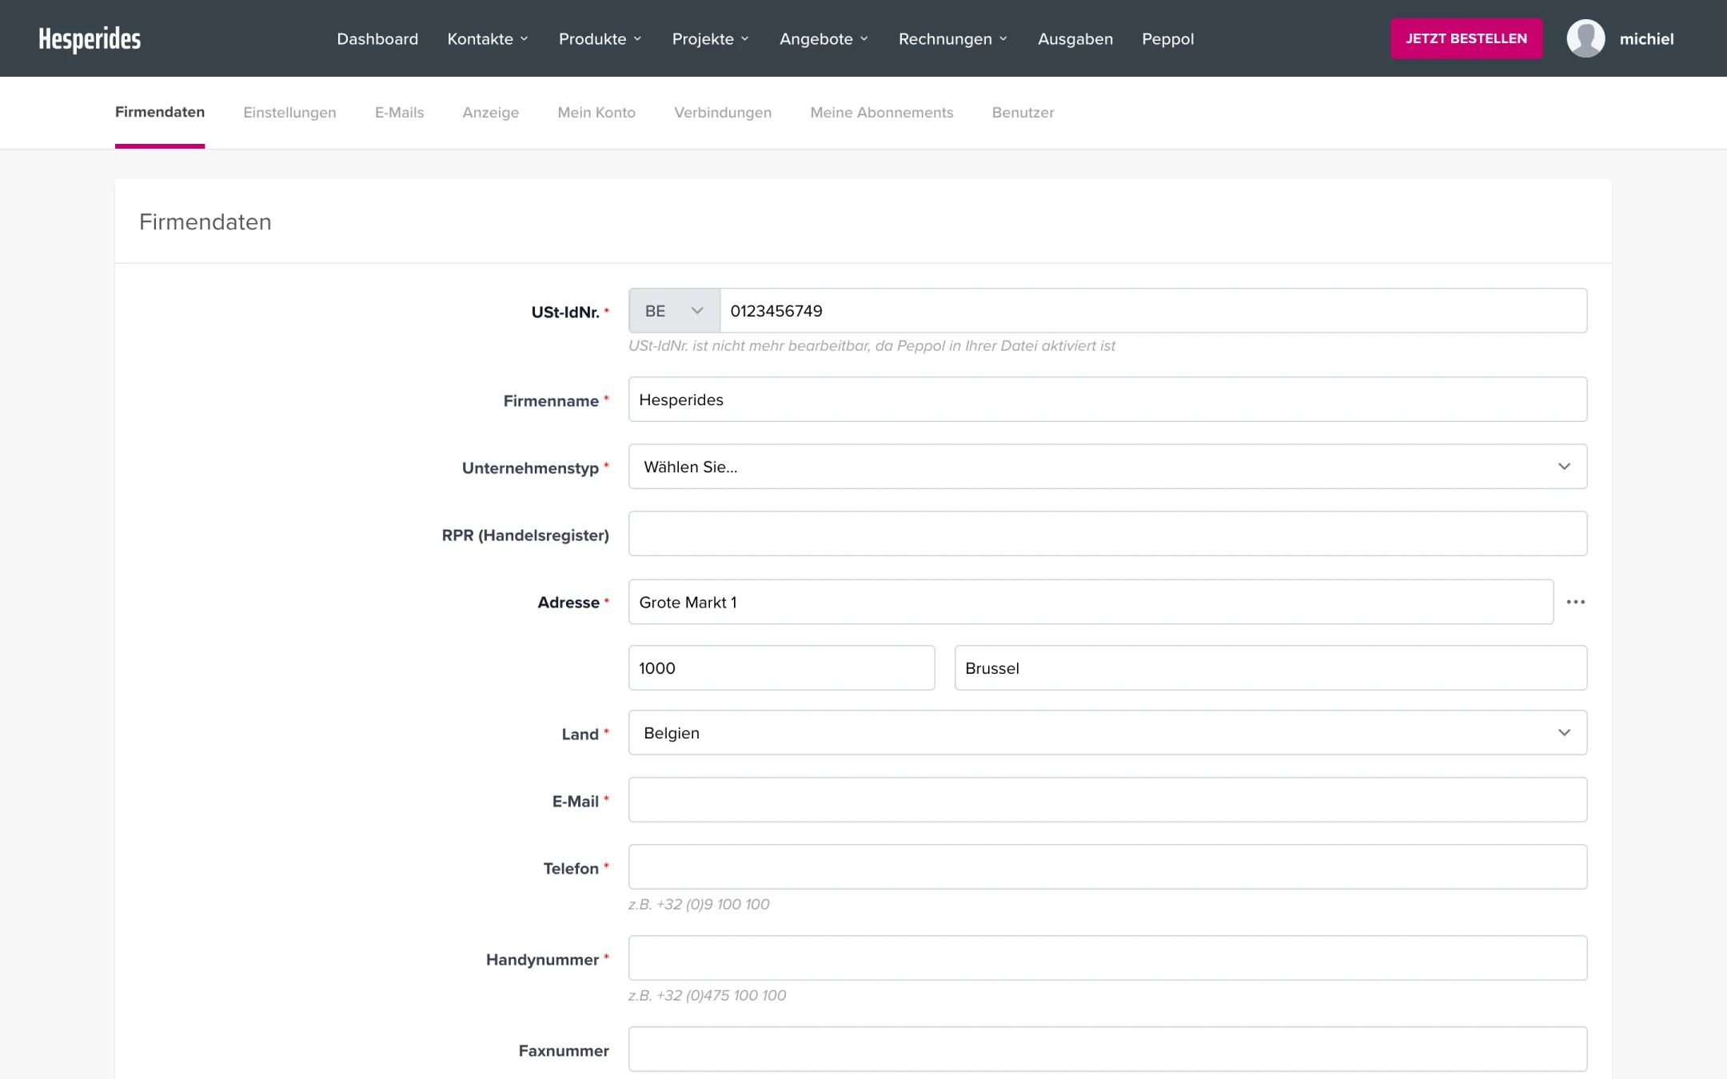The image size is (1727, 1079).
Task: Expand the Rechnungen menu
Action: tap(952, 39)
